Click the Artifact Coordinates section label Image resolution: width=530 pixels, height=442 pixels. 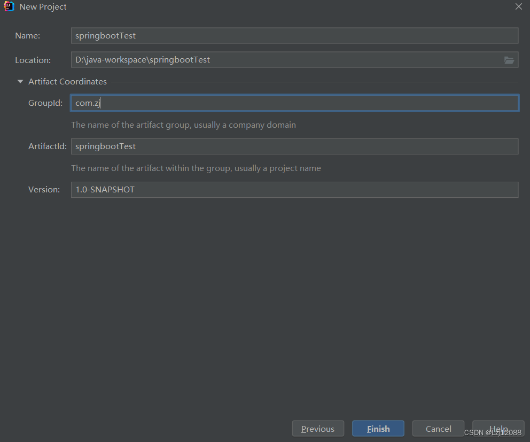67,81
